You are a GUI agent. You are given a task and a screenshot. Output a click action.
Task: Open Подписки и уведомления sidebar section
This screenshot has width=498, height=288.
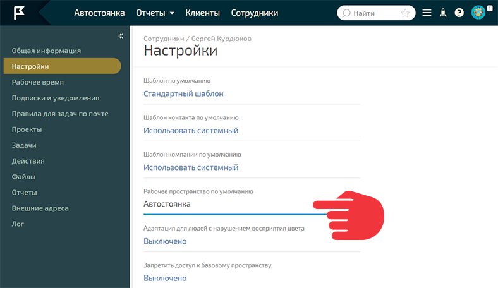pyautogui.click(x=55, y=98)
